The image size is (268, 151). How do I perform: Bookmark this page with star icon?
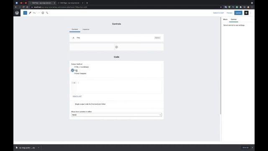[221, 7]
